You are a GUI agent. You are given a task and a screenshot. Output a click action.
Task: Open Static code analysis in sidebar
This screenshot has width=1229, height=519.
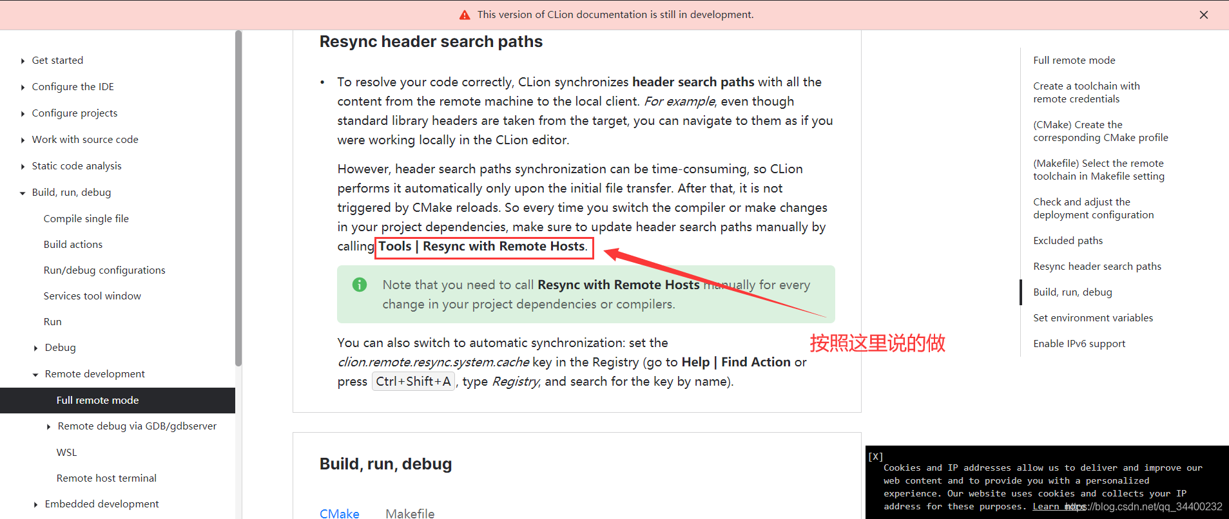[77, 165]
